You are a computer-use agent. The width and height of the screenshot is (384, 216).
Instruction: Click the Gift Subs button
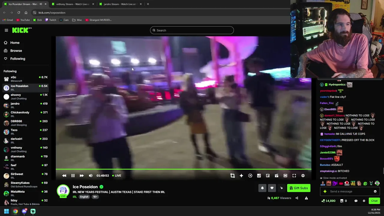(x=299, y=188)
